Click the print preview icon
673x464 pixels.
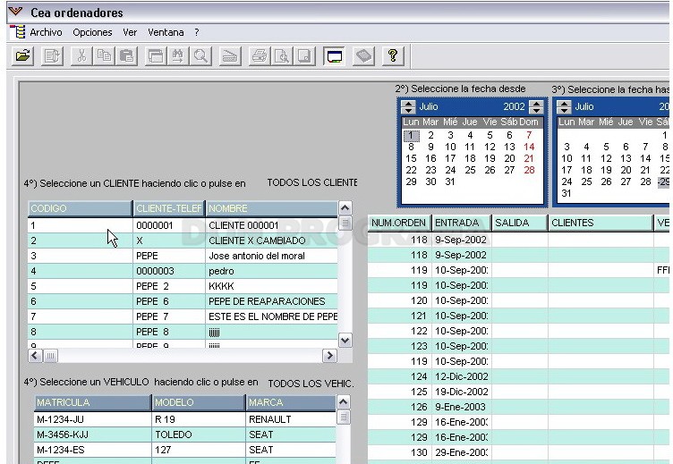pyautogui.click(x=282, y=55)
